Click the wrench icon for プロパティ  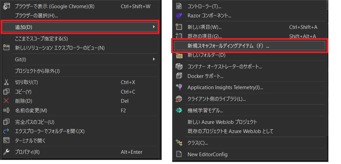6,152
